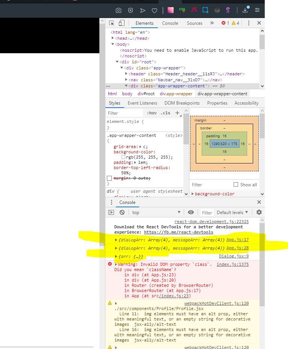The image size is (288, 349).
Task: Click the yellow warning count indicator
Action: click(x=235, y=23)
